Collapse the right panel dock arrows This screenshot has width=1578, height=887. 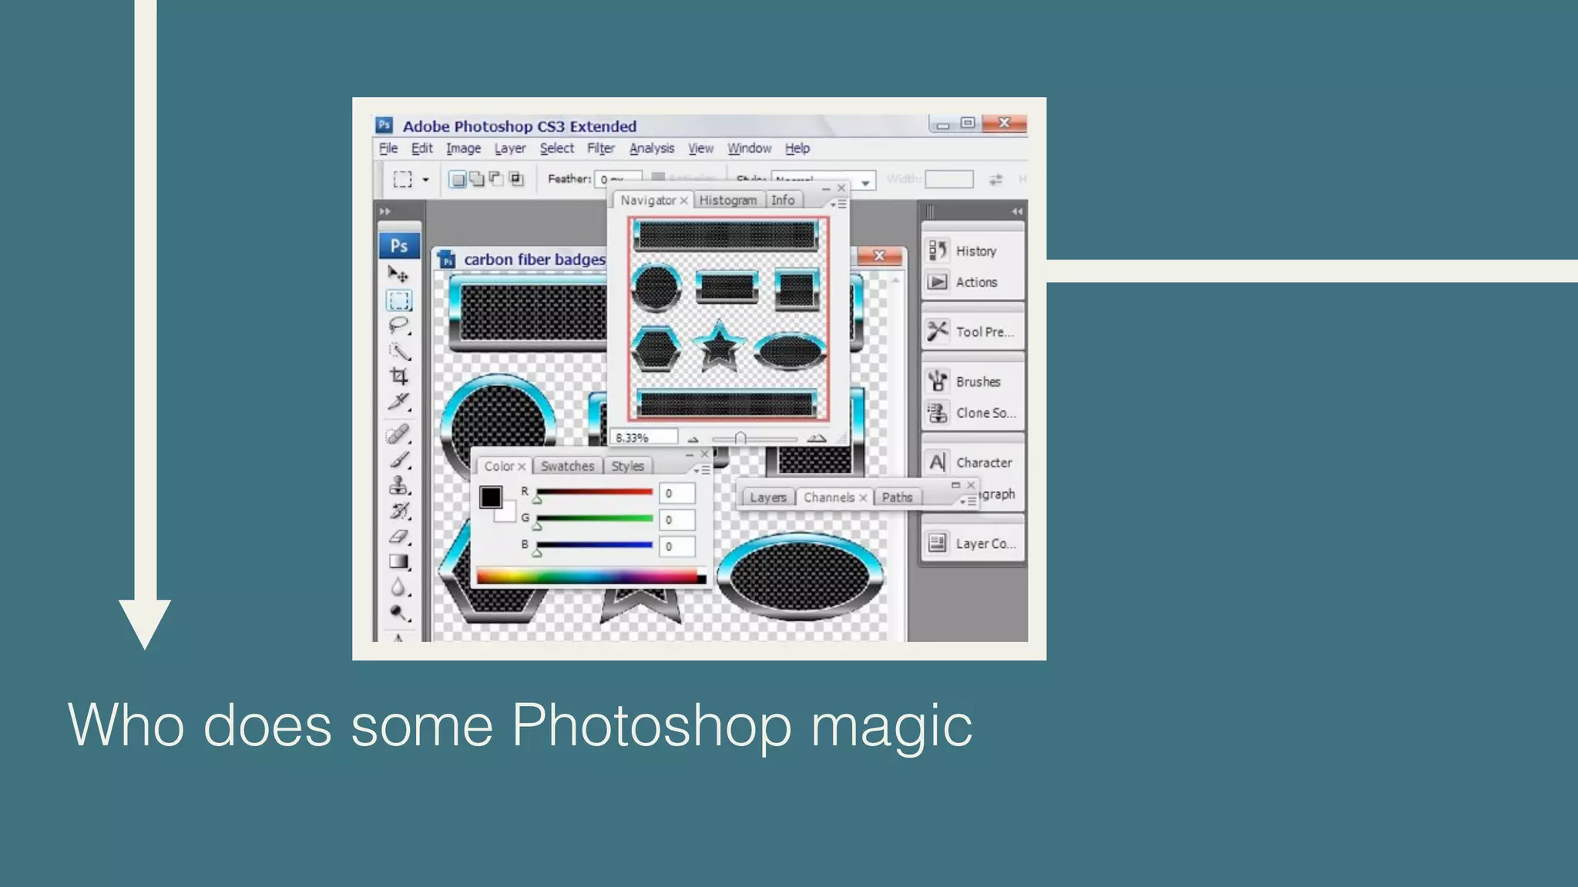1017,211
